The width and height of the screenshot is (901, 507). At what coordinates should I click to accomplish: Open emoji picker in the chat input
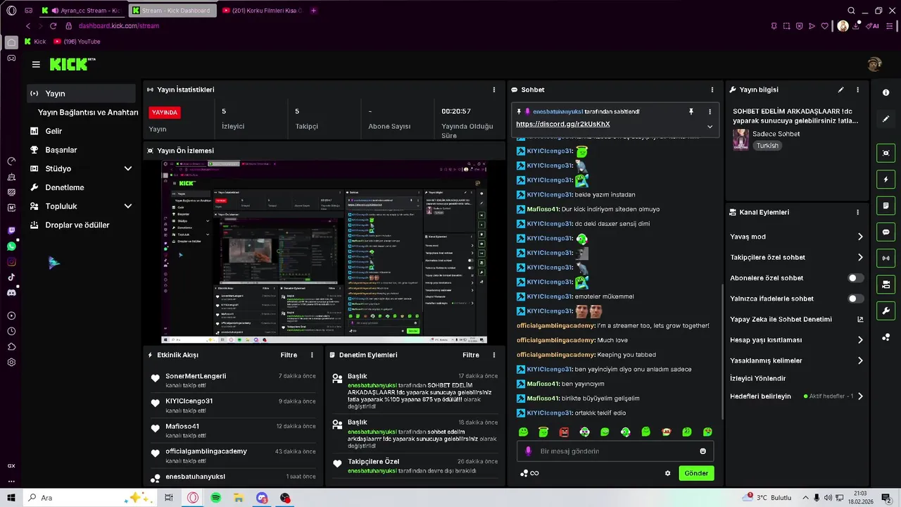[702, 451]
